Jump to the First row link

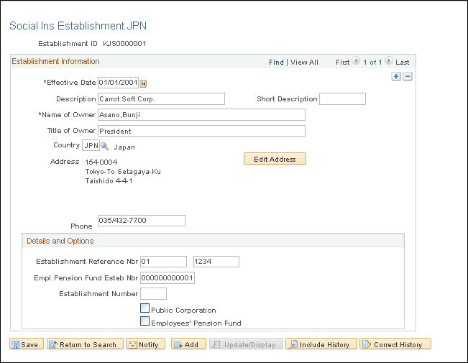(x=342, y=63)
